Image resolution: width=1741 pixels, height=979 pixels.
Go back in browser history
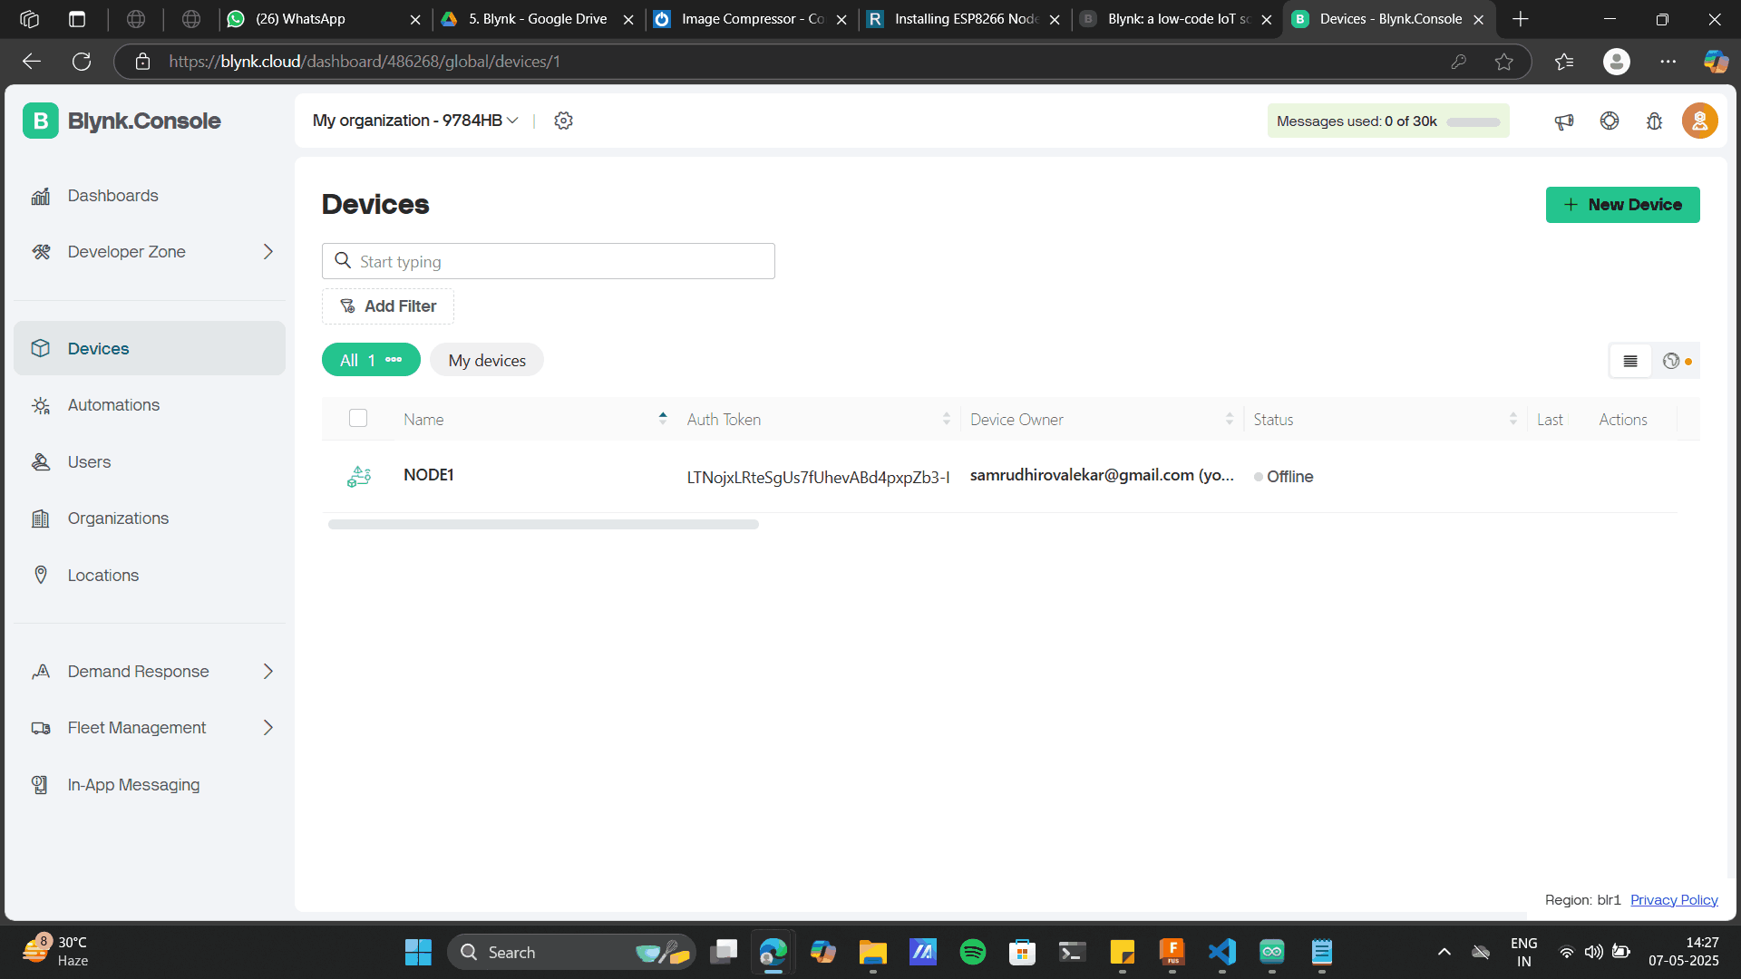point(32,62)
